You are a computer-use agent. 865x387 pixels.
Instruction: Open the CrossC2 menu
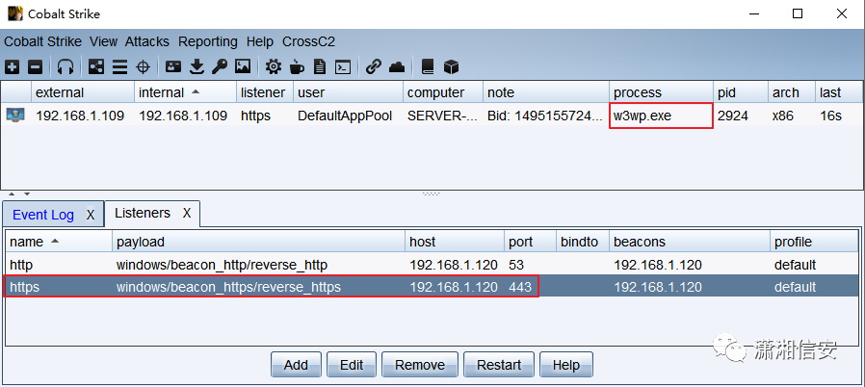coord(308,41)
